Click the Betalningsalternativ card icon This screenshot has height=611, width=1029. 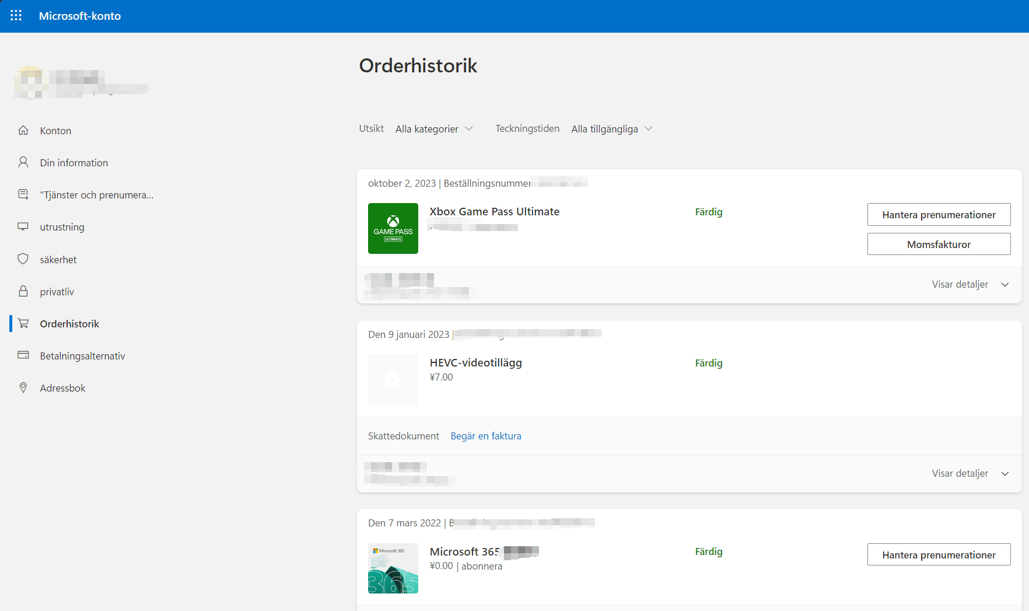coord(23,355)
